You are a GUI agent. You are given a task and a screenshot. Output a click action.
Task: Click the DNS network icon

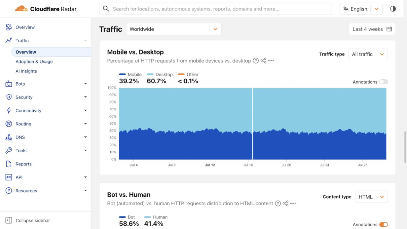click(x=9, y=137)
